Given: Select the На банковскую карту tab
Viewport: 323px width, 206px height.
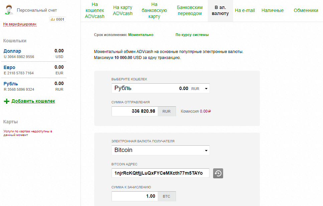Looking at the screenshot, I should point(154,10).
